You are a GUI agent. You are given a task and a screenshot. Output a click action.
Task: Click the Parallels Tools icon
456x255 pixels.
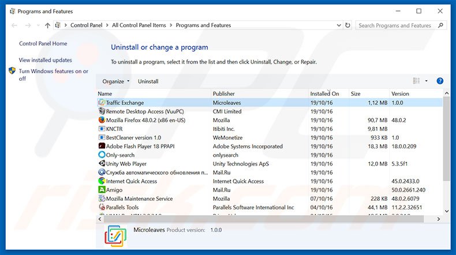point(102,207)
